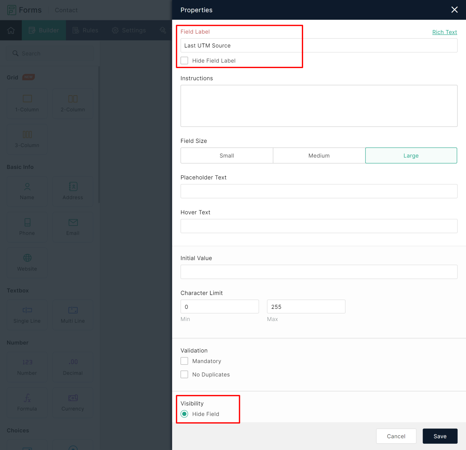Add the Currency field

pyautogui.click(x=73, y=403)
